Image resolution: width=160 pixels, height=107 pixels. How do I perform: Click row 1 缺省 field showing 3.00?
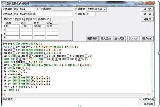53,26
